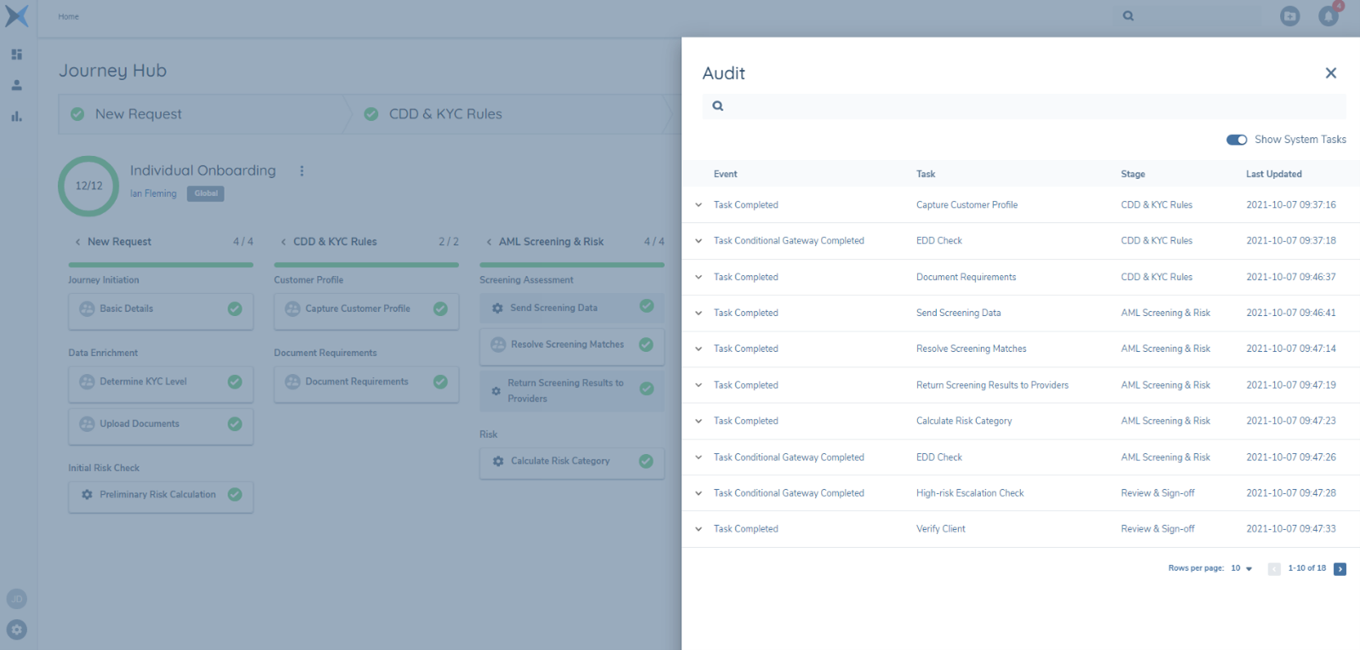Click the settings gear icon at bottom left
The height and width of the screenshot is (650, 1360).
16,630
